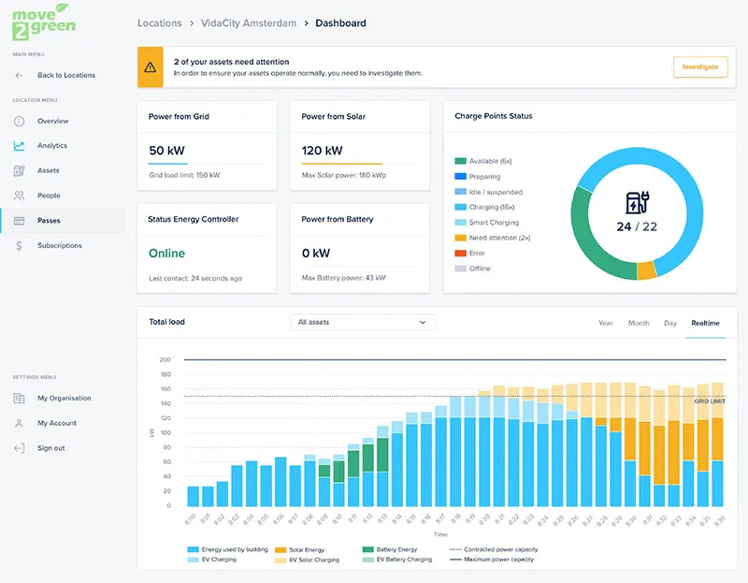This screenshot has width=748, height=583.
Task: Go to Locations breadcrumb link
Action: coord(159,22)
